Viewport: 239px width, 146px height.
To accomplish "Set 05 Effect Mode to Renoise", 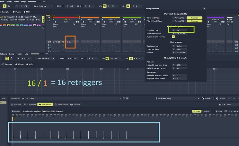I will tap(195, 18).
